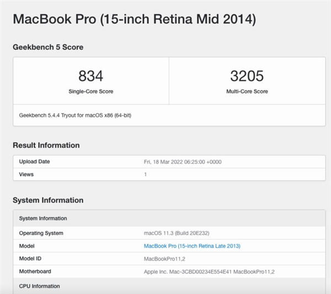The image size is (331, 294).
Task: Click the Single-Core Score label
Action: [x=91, y=92]
